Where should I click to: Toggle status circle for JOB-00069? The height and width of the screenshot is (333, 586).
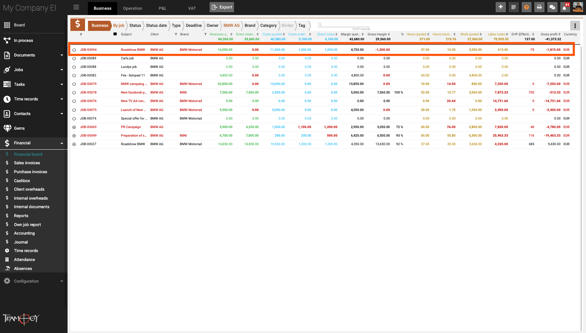(74, 127)
